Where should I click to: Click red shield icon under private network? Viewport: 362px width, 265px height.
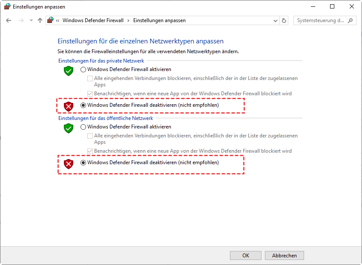pos(69,106)
